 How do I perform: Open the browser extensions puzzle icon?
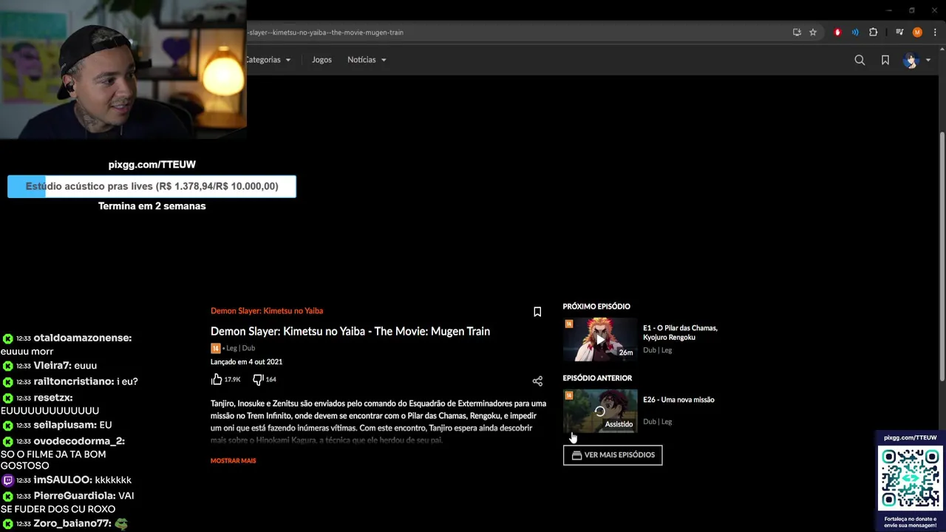pyautogui.click(x=874, y=33)
